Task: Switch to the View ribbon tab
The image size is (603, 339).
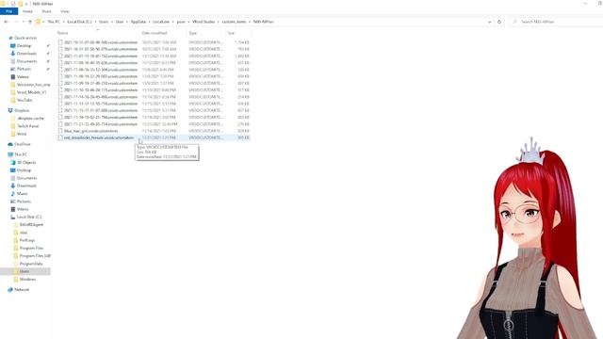Action: coord(65,11)
